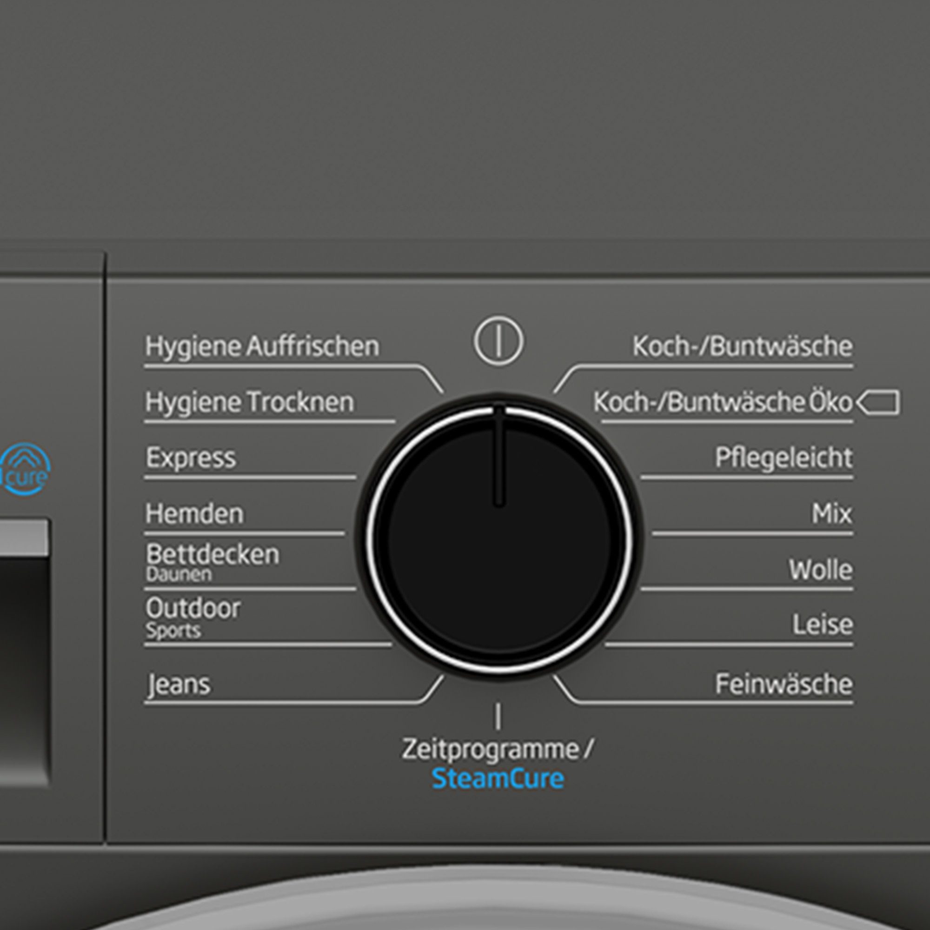Select the Feinwäsche program

click(784, 684)
